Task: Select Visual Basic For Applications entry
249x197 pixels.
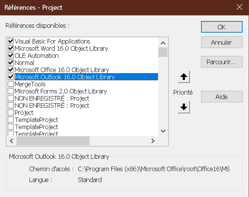Action: 52,41
